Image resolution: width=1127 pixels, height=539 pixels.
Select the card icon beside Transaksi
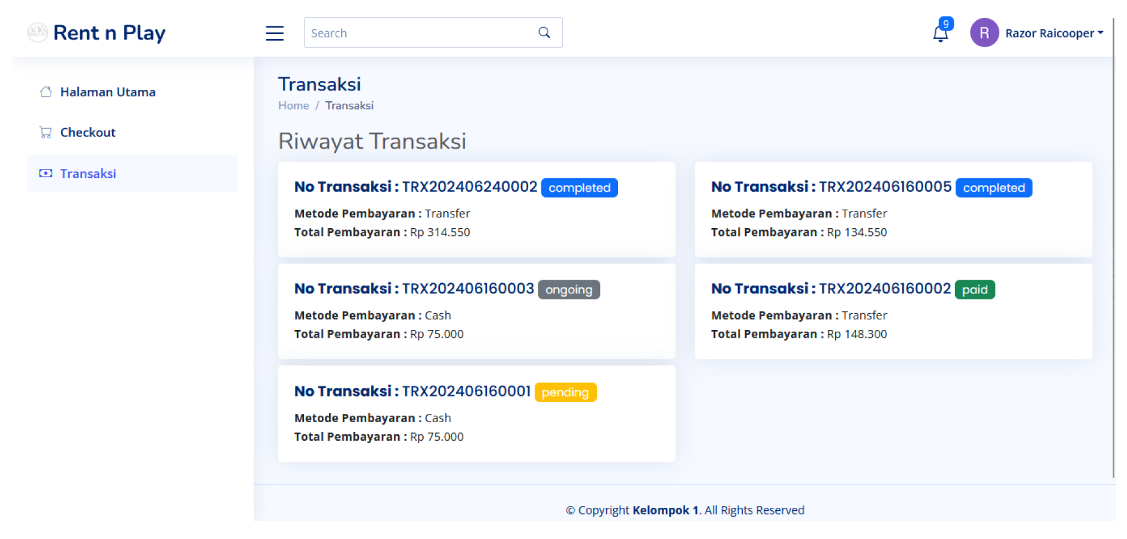pos(46,173)
